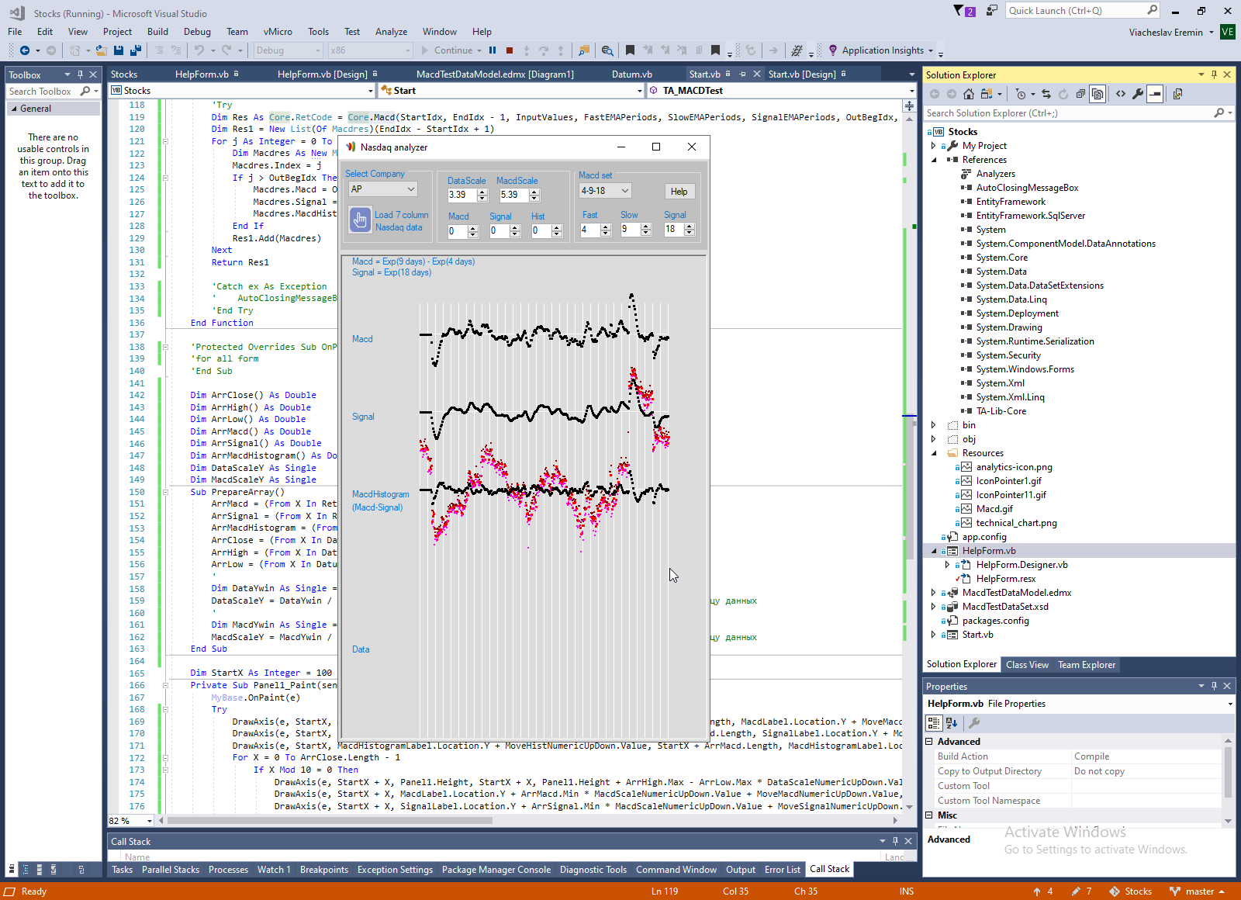Image resolution: width=1241 pixels, height=900 pixels.
Task: Click View Code icon in Solution Explorer
Action: pyautogui.click(x=1121, y=94)
